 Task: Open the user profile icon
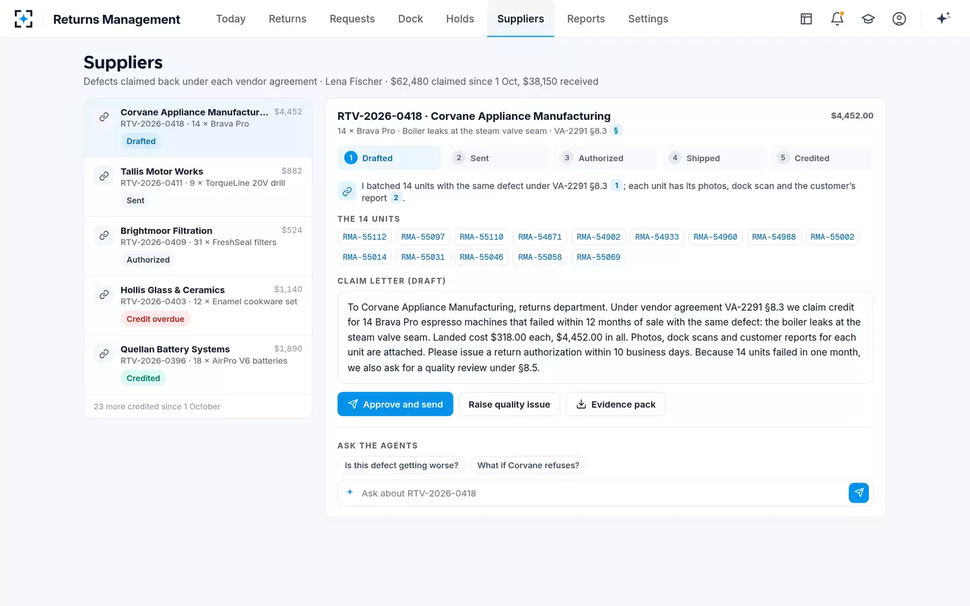(x=899, y=19)
